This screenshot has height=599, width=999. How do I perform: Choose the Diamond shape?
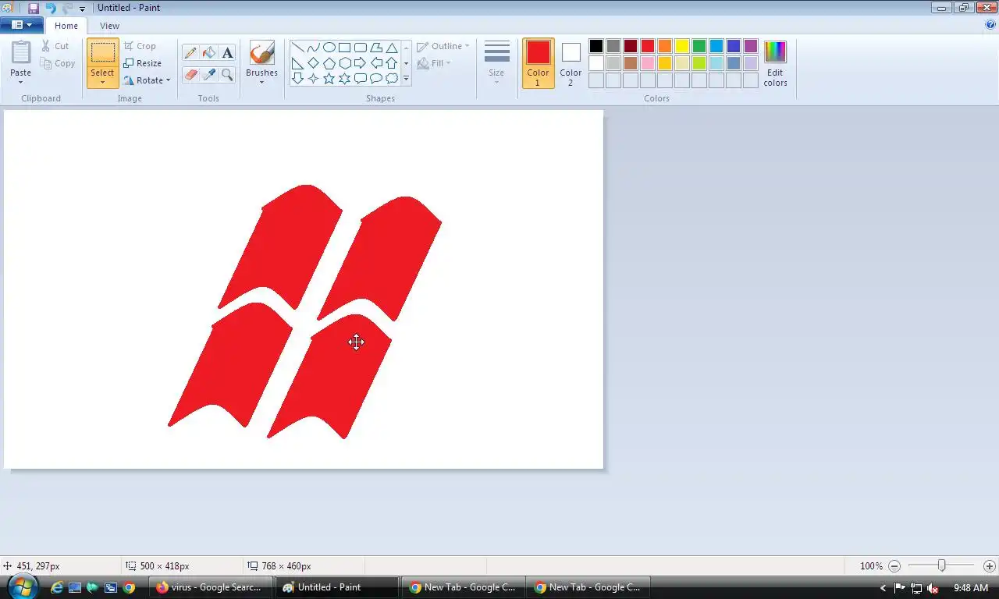pyautogui.click(x=313, y=63)
